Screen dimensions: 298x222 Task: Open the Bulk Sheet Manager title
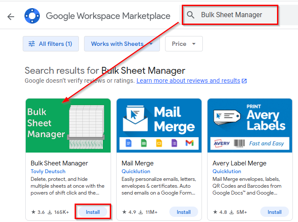tap(59, 163)
